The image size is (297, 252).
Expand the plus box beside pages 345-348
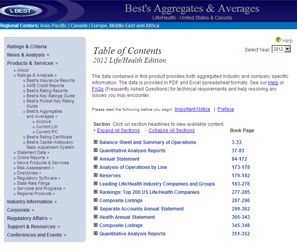(96, 225)
